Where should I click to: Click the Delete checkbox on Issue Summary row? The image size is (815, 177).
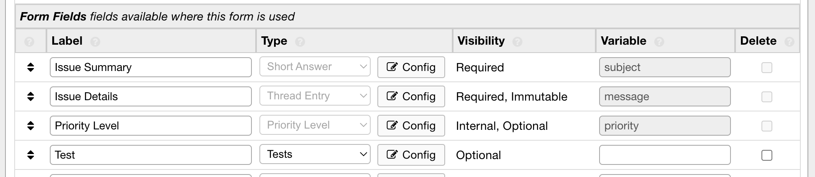click(x=767, y=68)
